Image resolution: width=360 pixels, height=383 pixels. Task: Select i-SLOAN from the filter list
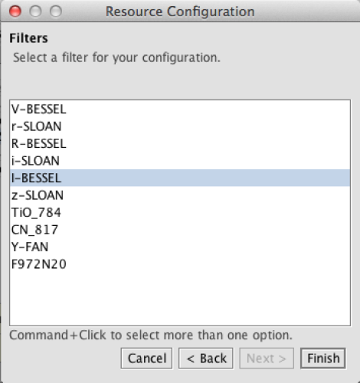180,161
